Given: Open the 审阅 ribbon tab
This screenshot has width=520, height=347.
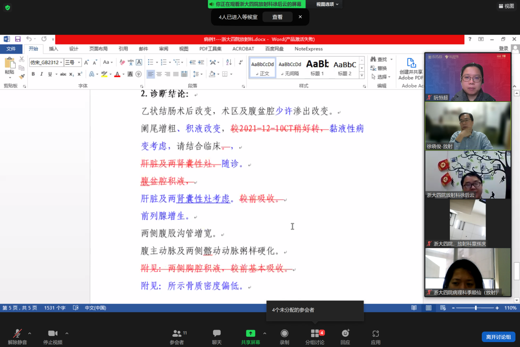Looking at the screenshot, I should click(163, 49).
